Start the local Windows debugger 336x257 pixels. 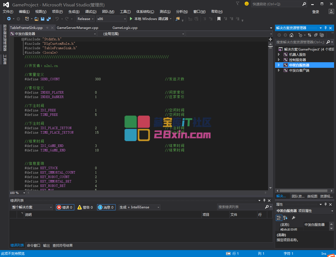pyautogui.click(x=149, y=19)
